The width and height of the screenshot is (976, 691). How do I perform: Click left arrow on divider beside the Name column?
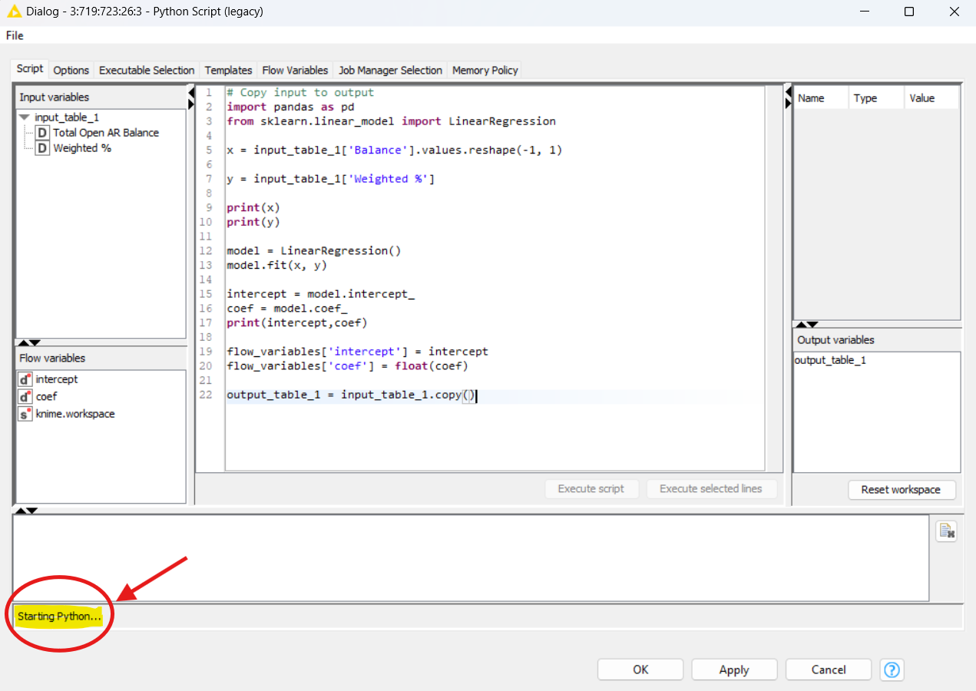point(788,92)
